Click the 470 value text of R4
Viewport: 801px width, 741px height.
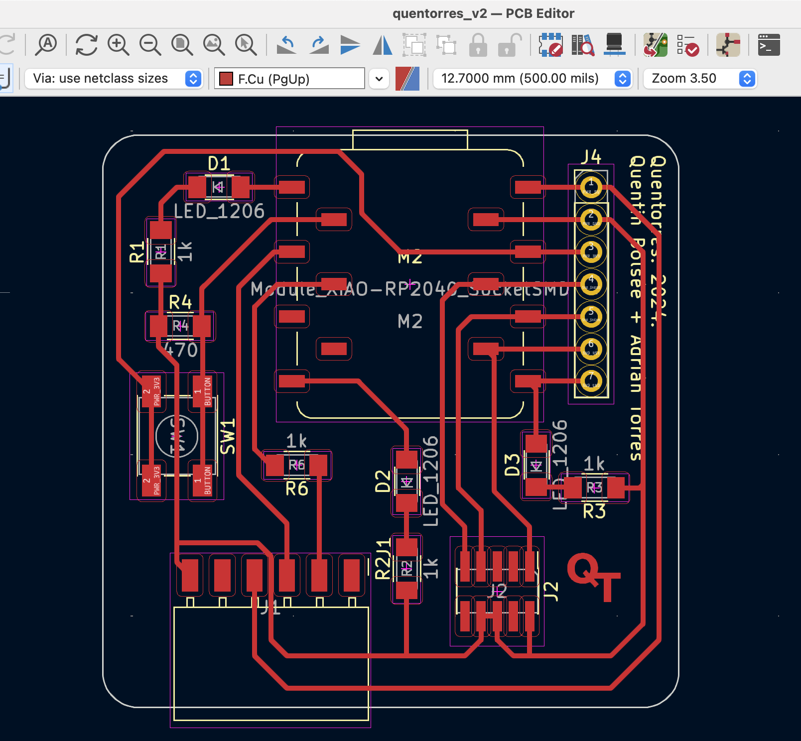(181, 350)
